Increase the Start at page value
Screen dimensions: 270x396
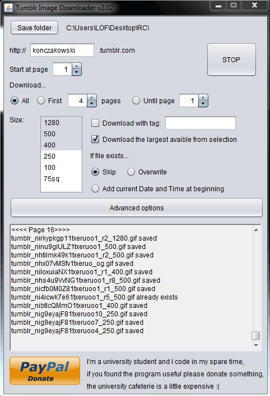tap(77, 66)
